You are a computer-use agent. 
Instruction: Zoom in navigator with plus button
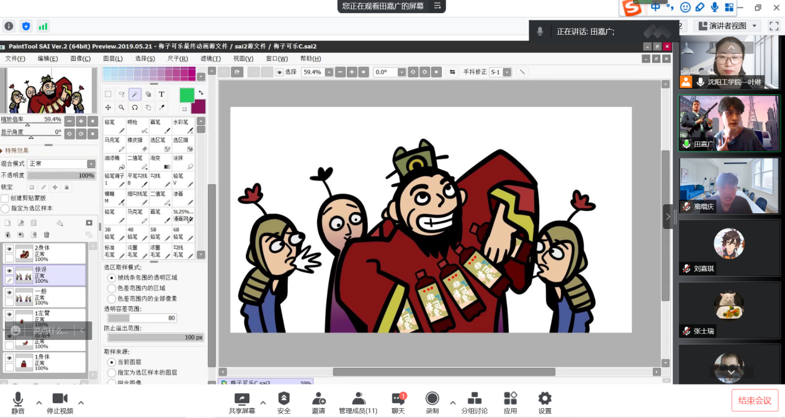(81, 121)
